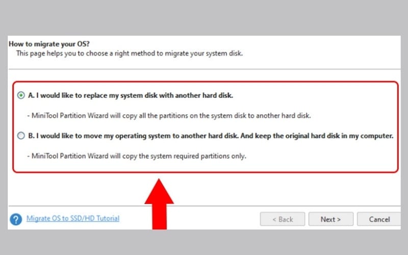Click the blue question mark help icon
The width and height of the screenshot is (408, 255).
pyautogui.click(x=16, y=219)
